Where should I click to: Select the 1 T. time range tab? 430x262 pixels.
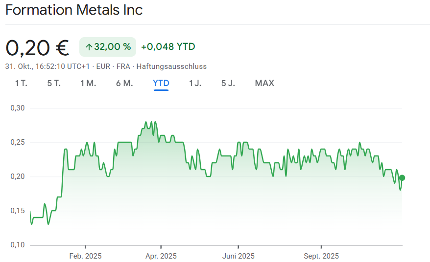21,83
